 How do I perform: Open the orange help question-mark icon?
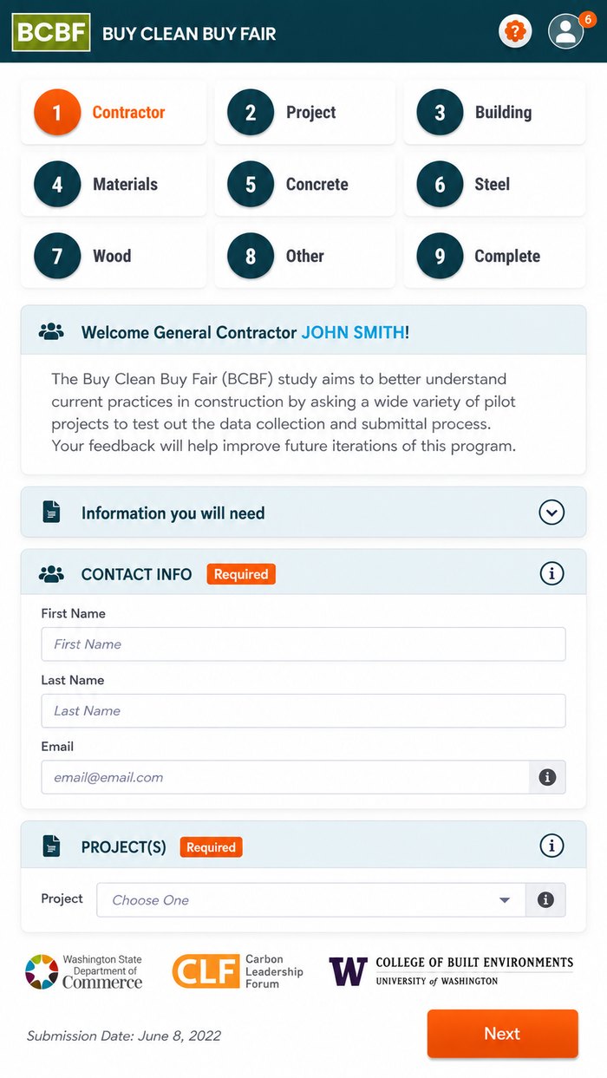click(515, 32)
